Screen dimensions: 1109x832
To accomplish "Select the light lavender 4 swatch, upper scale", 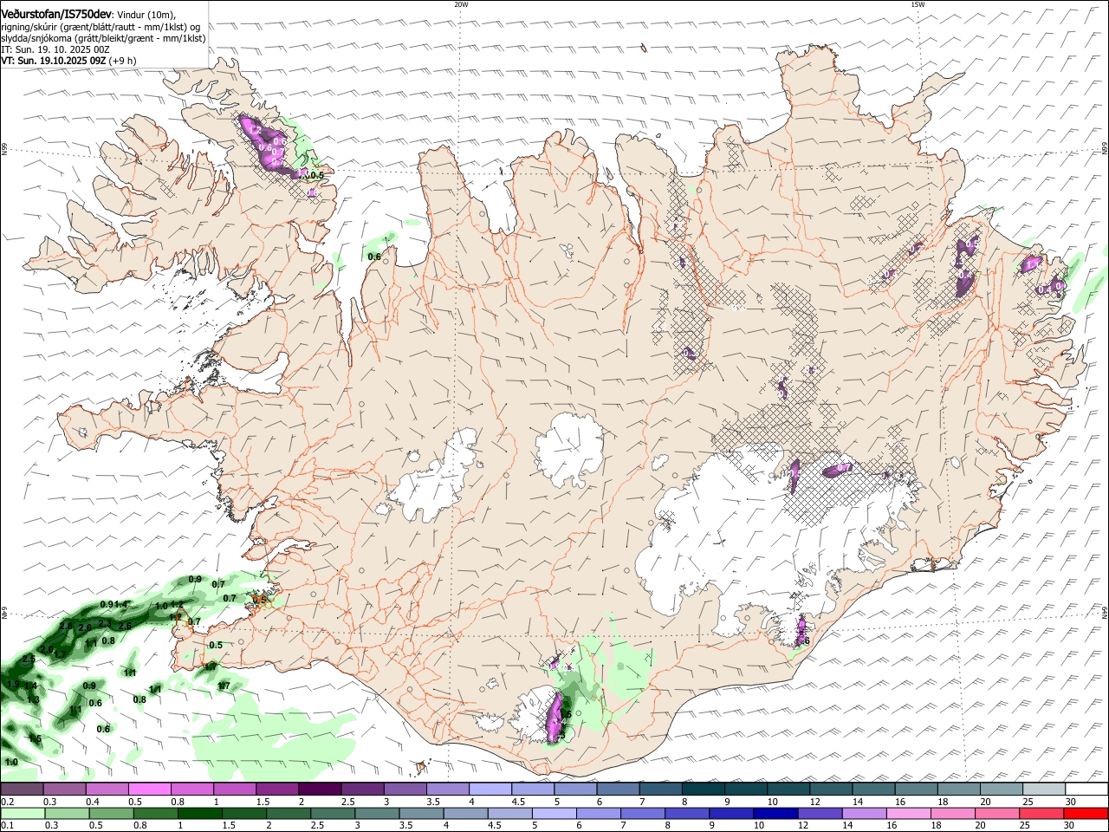I will (490, 790).
